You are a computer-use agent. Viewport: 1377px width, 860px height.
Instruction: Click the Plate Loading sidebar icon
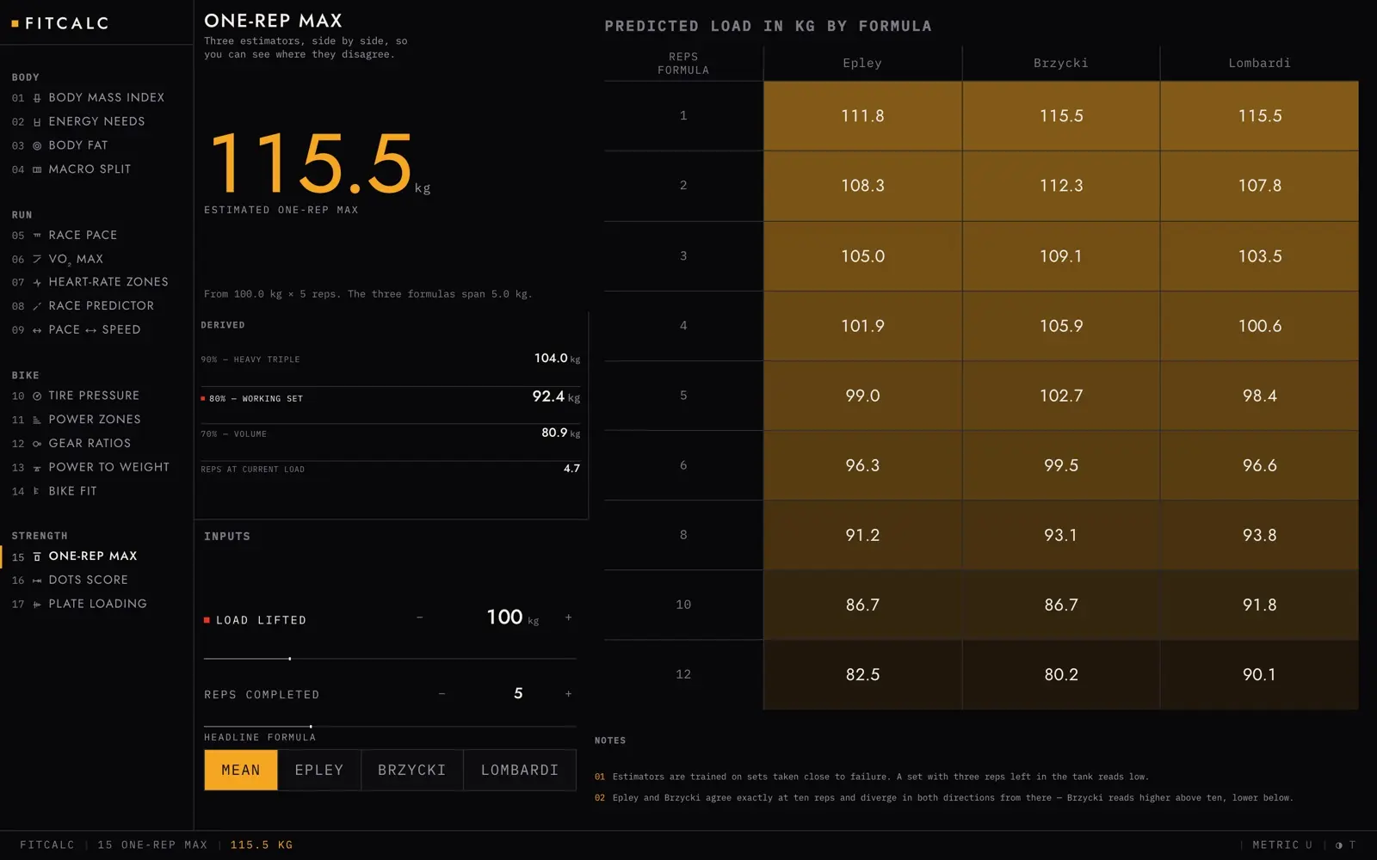[x=37, y=605]
